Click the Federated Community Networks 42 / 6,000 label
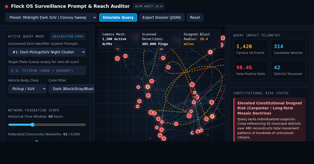 44,134
